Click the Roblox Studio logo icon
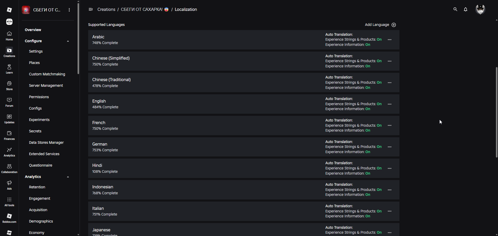 [9, 10]
